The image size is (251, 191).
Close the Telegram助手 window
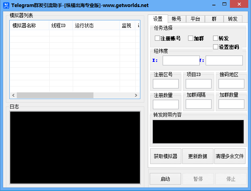[239, 4]
